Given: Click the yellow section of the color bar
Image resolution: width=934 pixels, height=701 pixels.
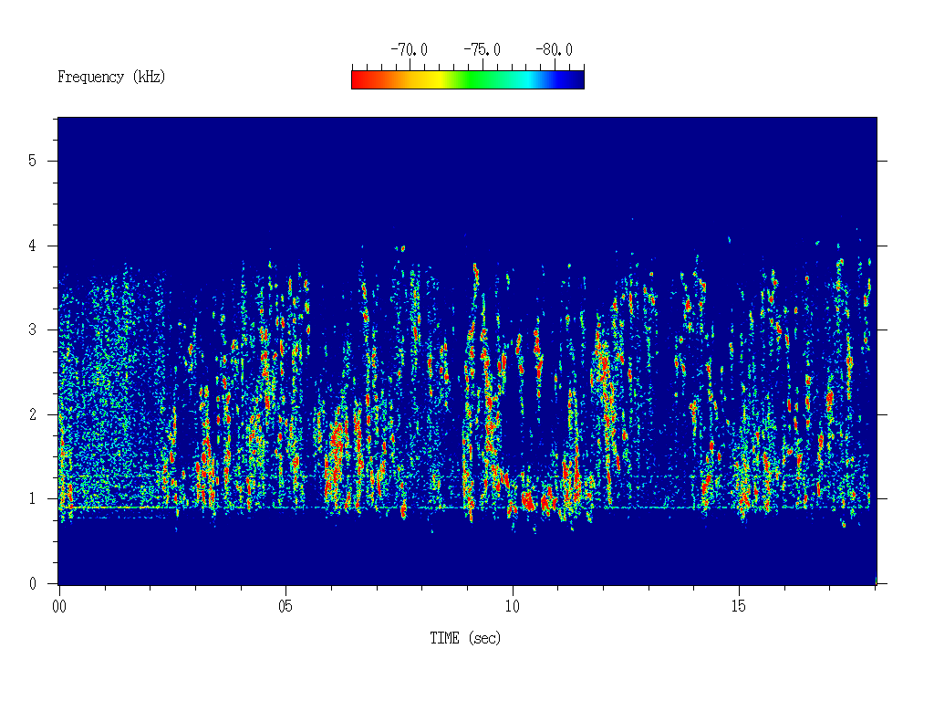Looking at the screenshot, I should (436, 80).
